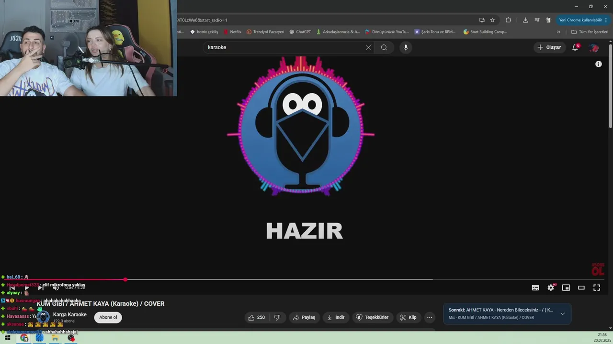
Task: Open the ChatGPT bookmark
Action: (300, 32)
